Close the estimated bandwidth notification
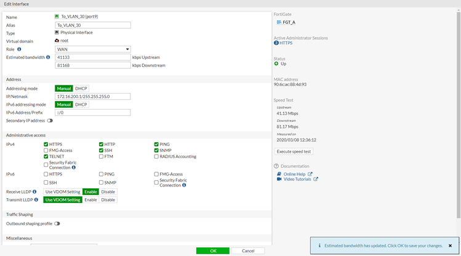The image size is (461, 256). pyautogui.click(x=450, y=246)
